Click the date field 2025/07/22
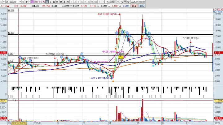This screenshot has width=223, height=125. point(136,2)
